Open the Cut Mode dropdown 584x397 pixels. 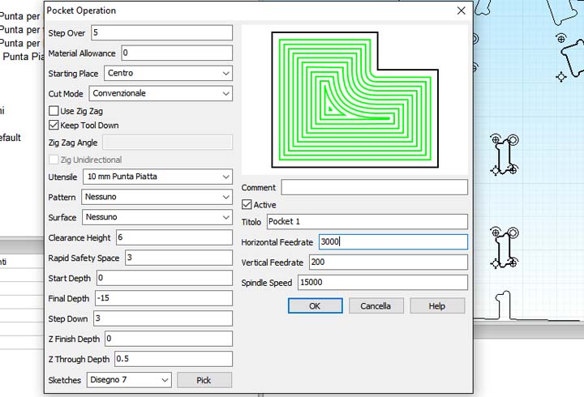(161, 93)
